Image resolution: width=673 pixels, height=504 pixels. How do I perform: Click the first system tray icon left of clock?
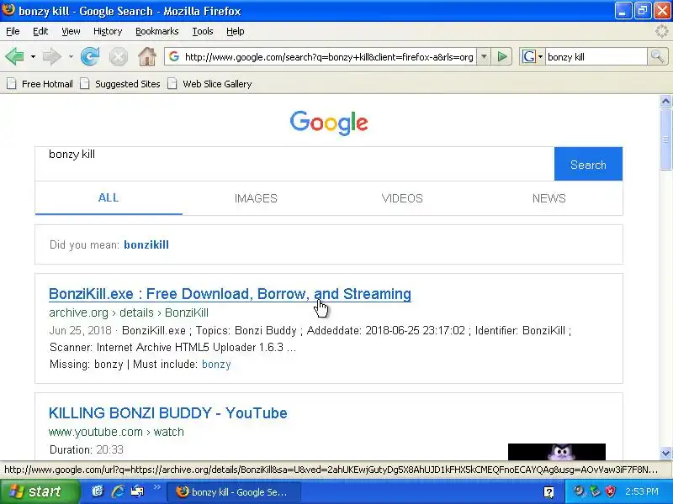[579, 491]
